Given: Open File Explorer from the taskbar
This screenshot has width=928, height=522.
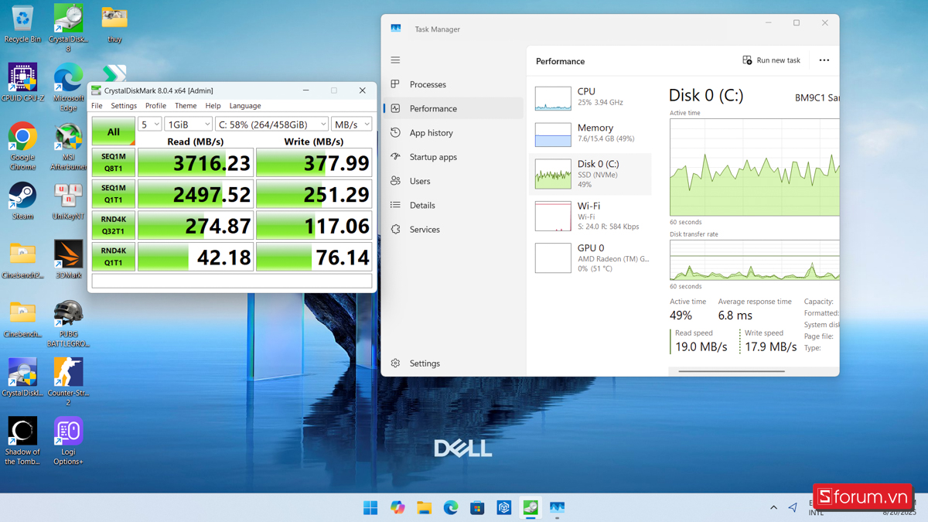Looking at the screenshot, I should click(424, 508).
